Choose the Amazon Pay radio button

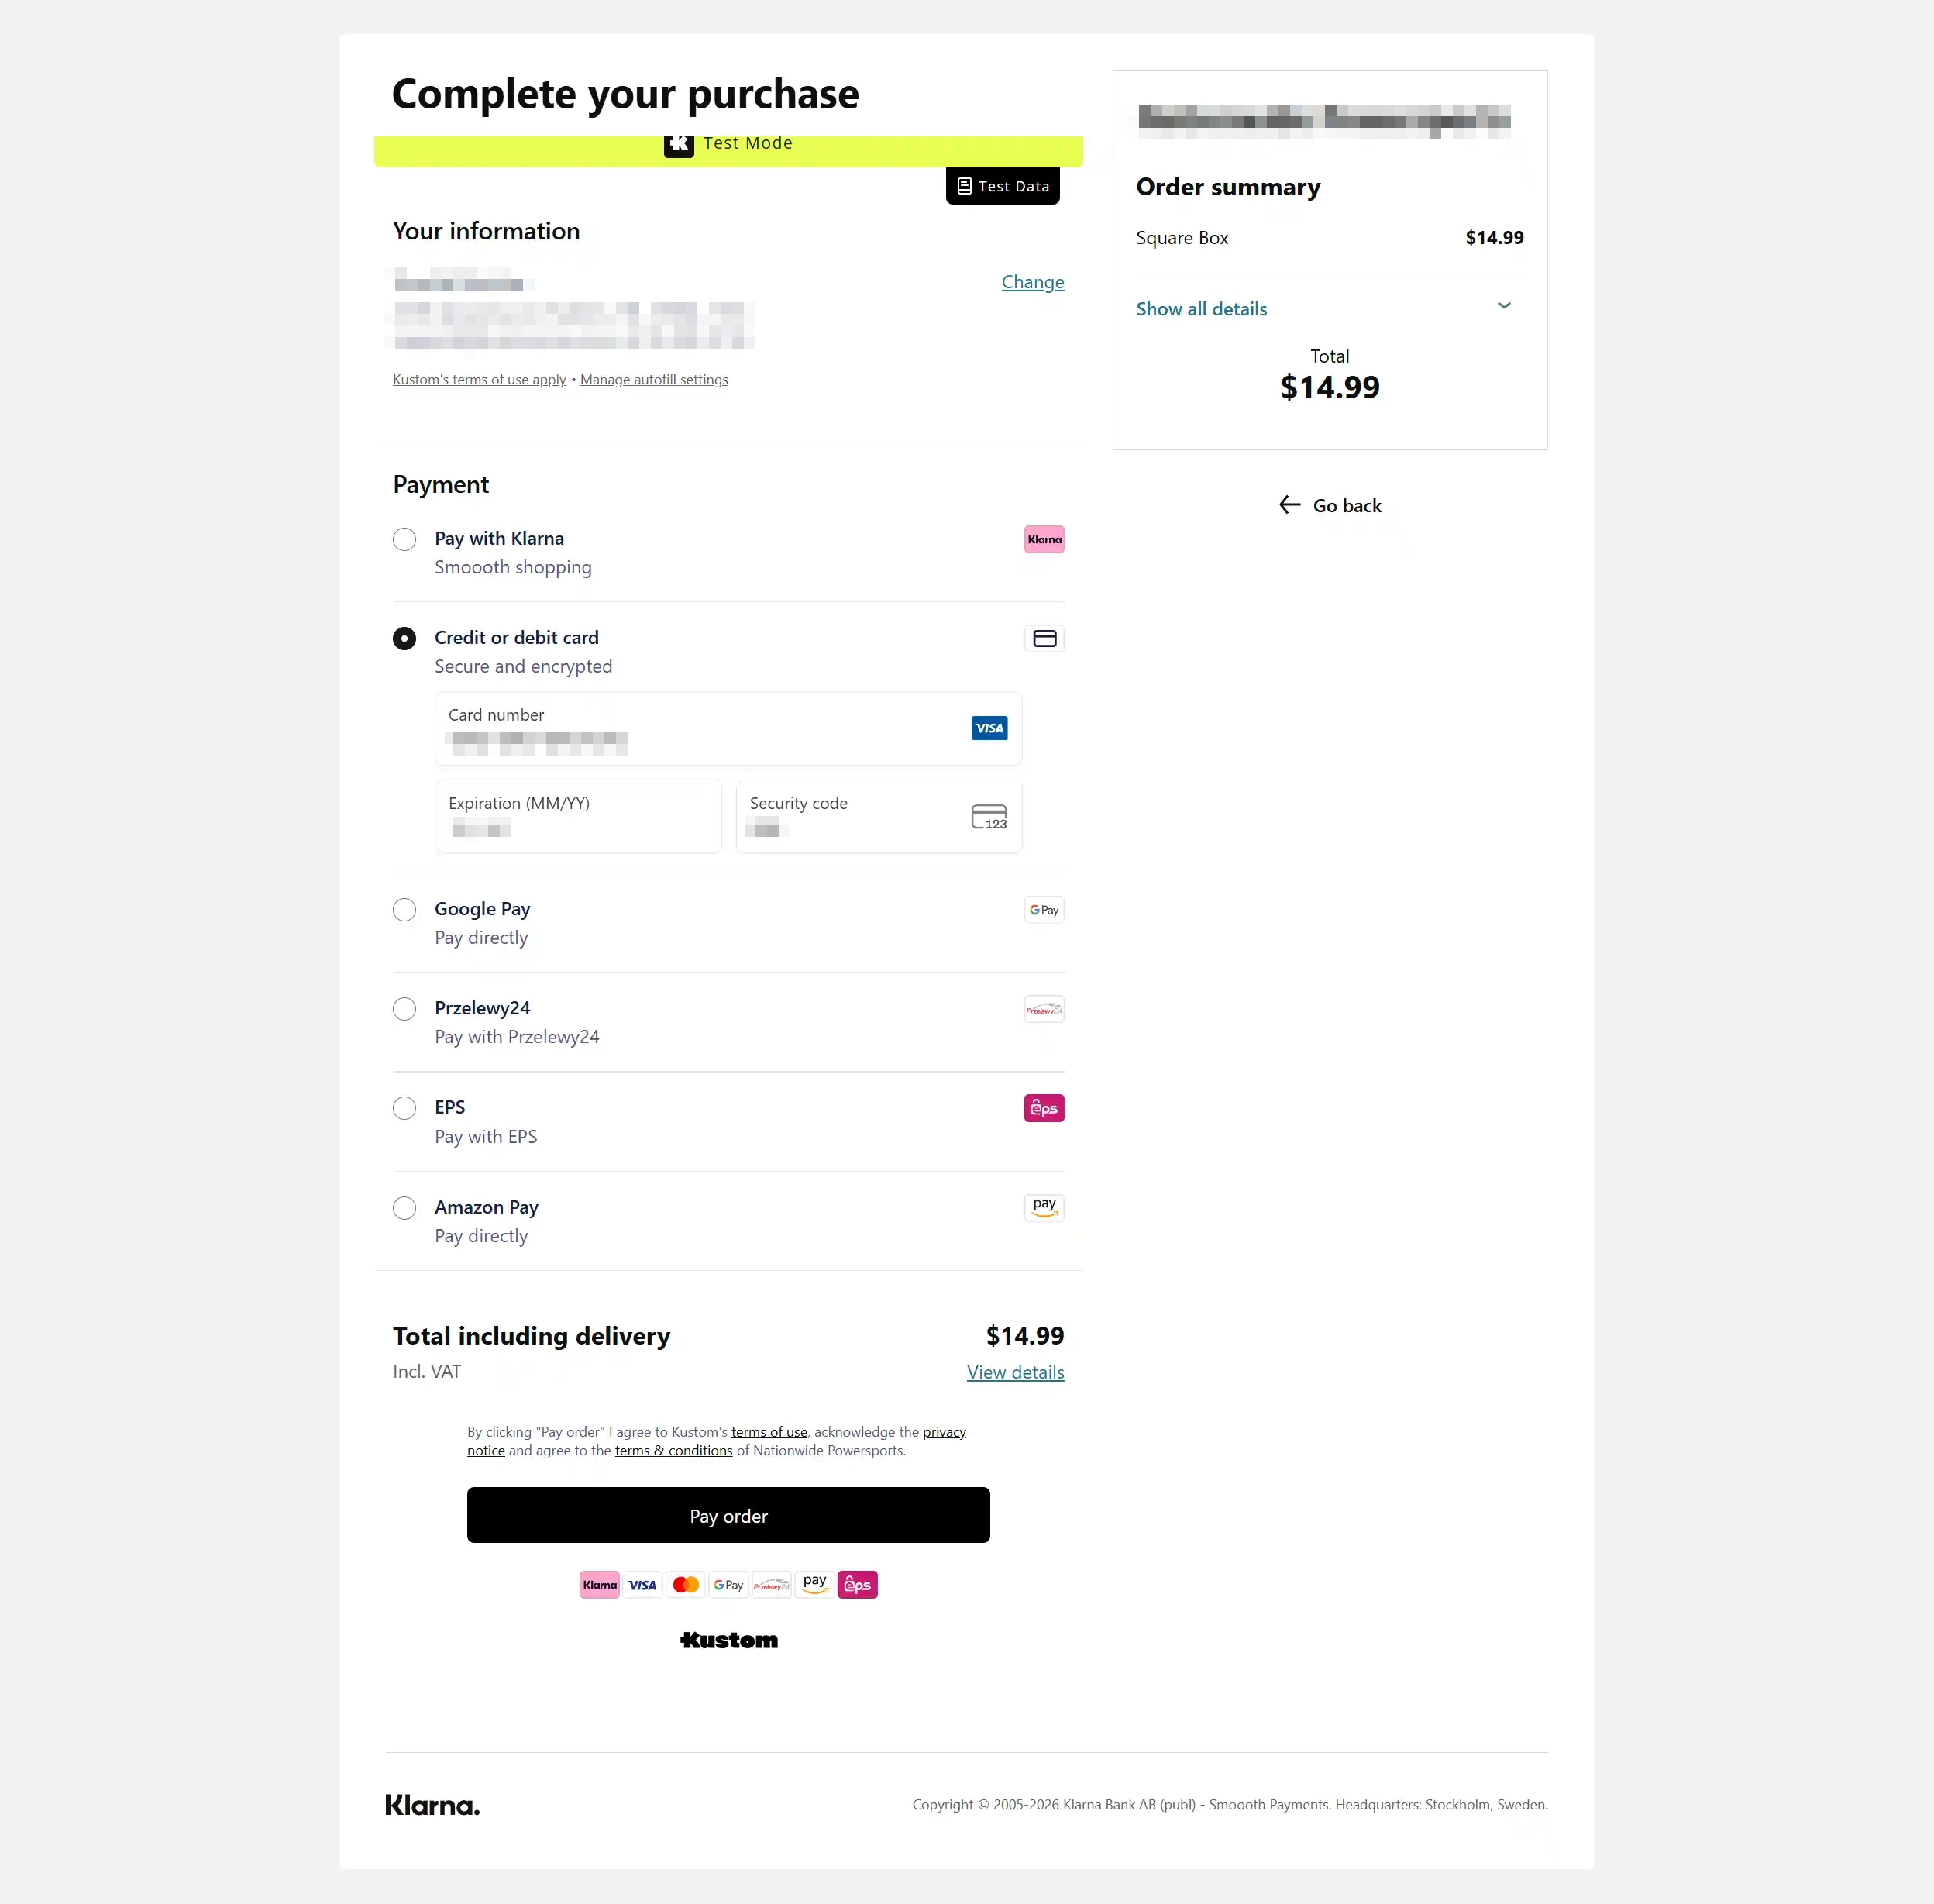[x=404, y=1208]
